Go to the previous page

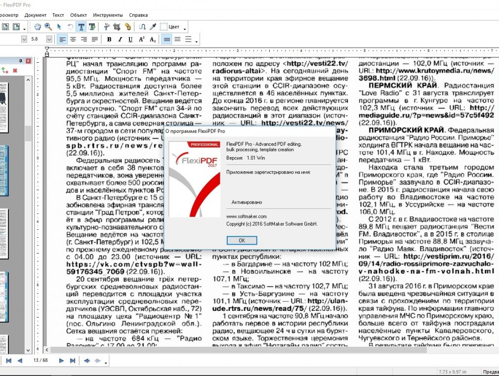(20, 360)
